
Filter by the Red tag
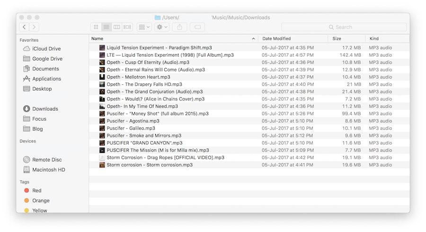coord(36,190)
